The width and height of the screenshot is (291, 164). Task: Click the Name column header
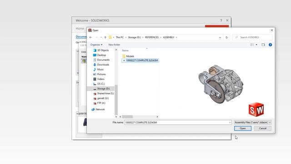125,51
